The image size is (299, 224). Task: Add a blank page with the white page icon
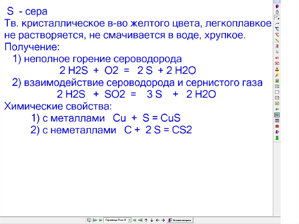tap(277, 92)
